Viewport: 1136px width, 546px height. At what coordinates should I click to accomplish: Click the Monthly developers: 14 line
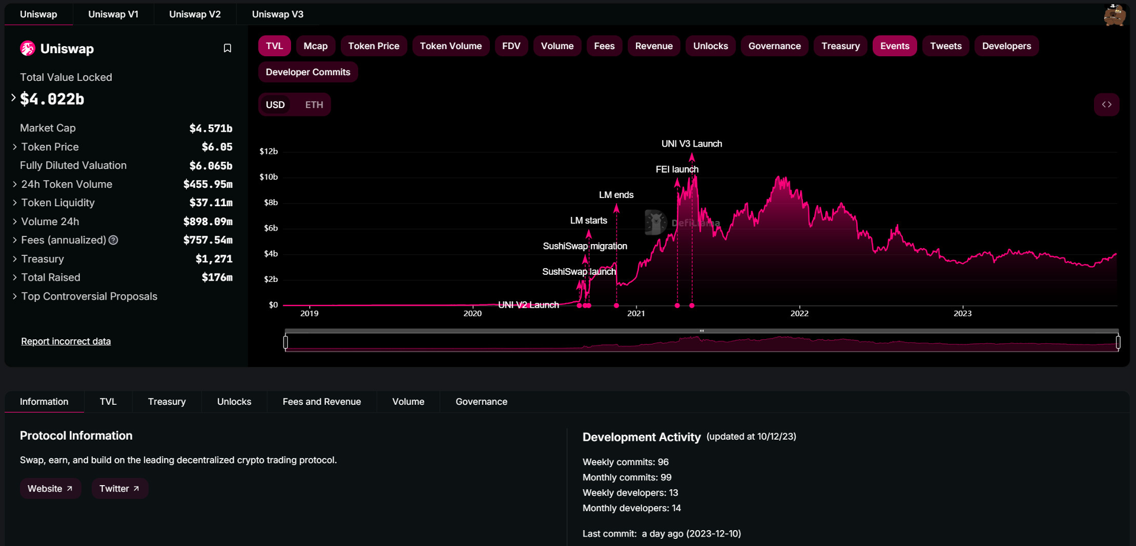pyautogui.click(x=631, y=508)
